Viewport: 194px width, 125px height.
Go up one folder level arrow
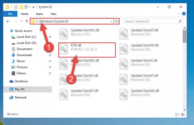pyautogui.click(x=27, y=21)
